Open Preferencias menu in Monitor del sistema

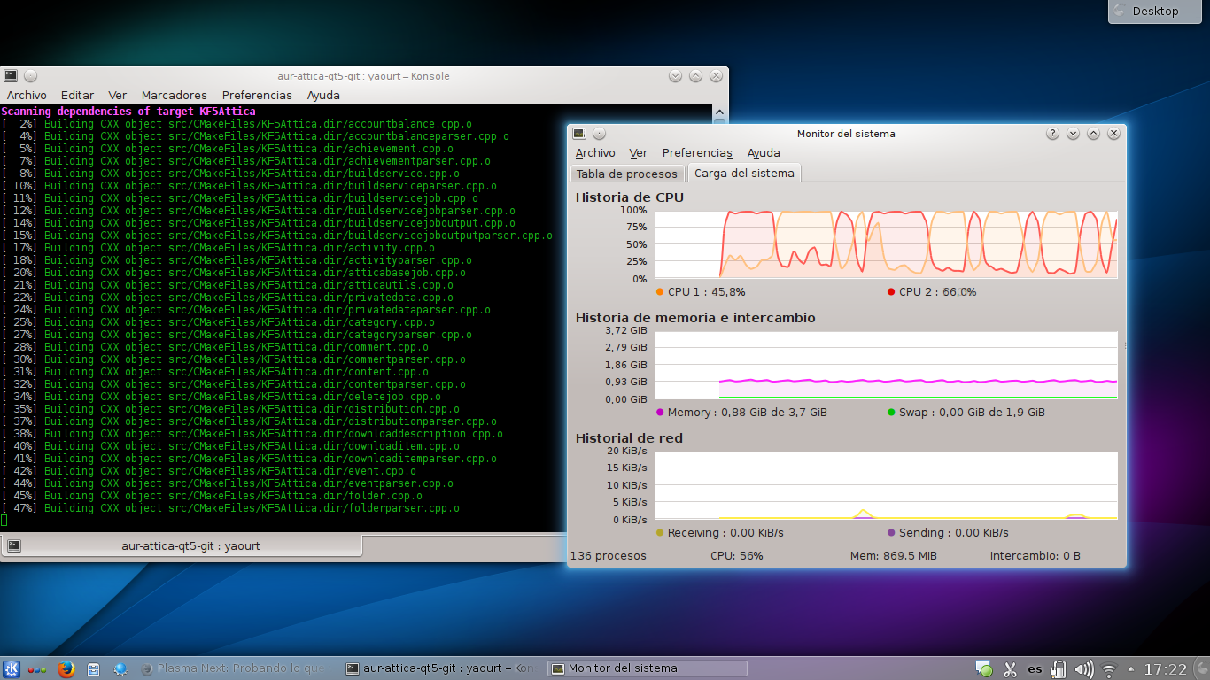click(x=697, y=153)
